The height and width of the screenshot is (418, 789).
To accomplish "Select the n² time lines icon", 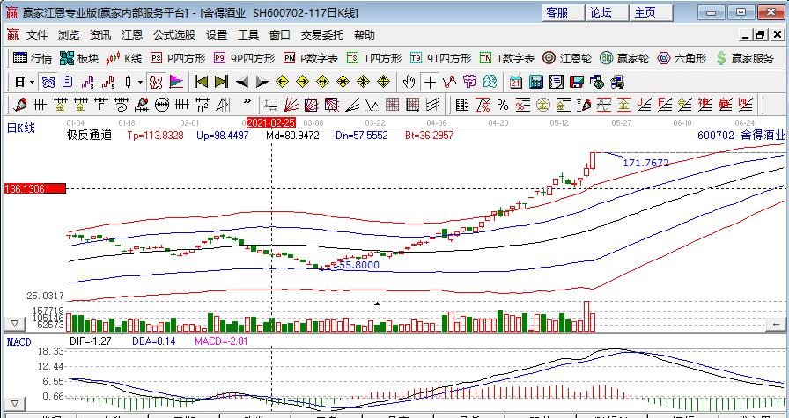I will [x=203, y=105].
